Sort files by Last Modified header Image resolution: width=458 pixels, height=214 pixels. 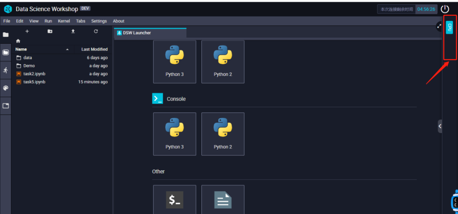point(94,49)
